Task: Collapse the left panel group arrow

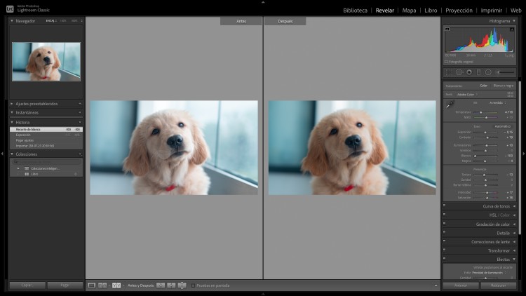Action: click(2, 154)
